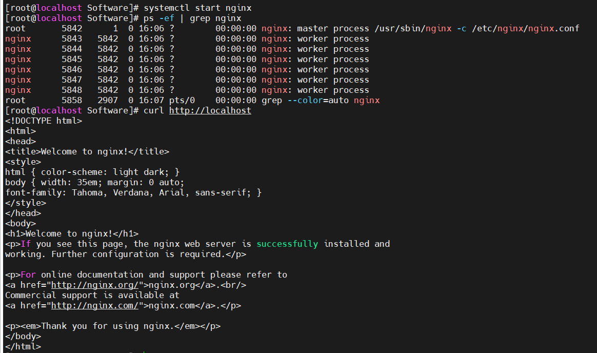
Task: Click the pts/0 terminal entry
Action: pyautogui.click(x=180, y=100)
